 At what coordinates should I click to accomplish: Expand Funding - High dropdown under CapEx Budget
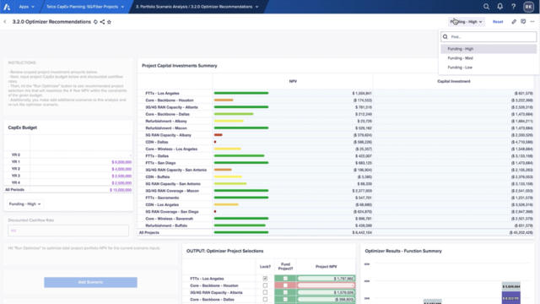pos(24,204)
